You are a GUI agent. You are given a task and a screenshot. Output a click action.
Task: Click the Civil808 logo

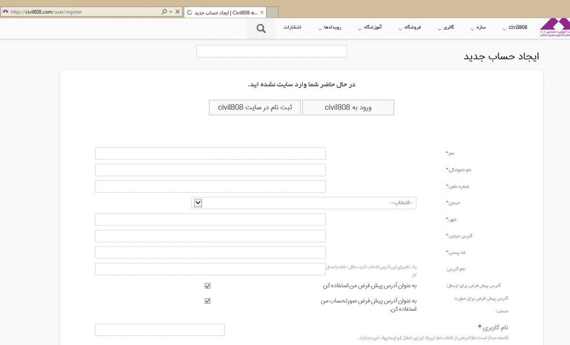pyautogui.click(x=555, y=28)
